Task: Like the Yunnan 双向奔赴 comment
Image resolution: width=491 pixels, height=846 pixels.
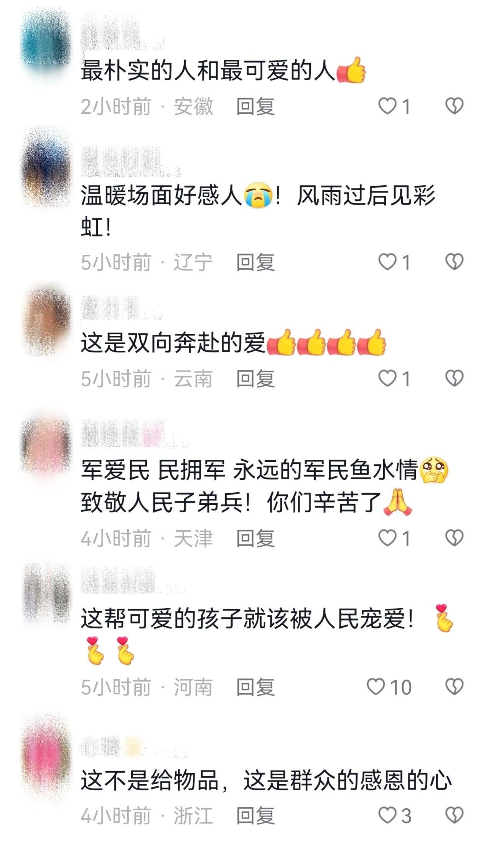Action: (387, 378)
